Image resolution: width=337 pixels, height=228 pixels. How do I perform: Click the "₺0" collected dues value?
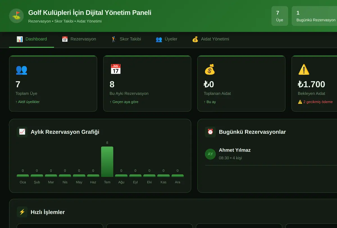pos(209,84)
